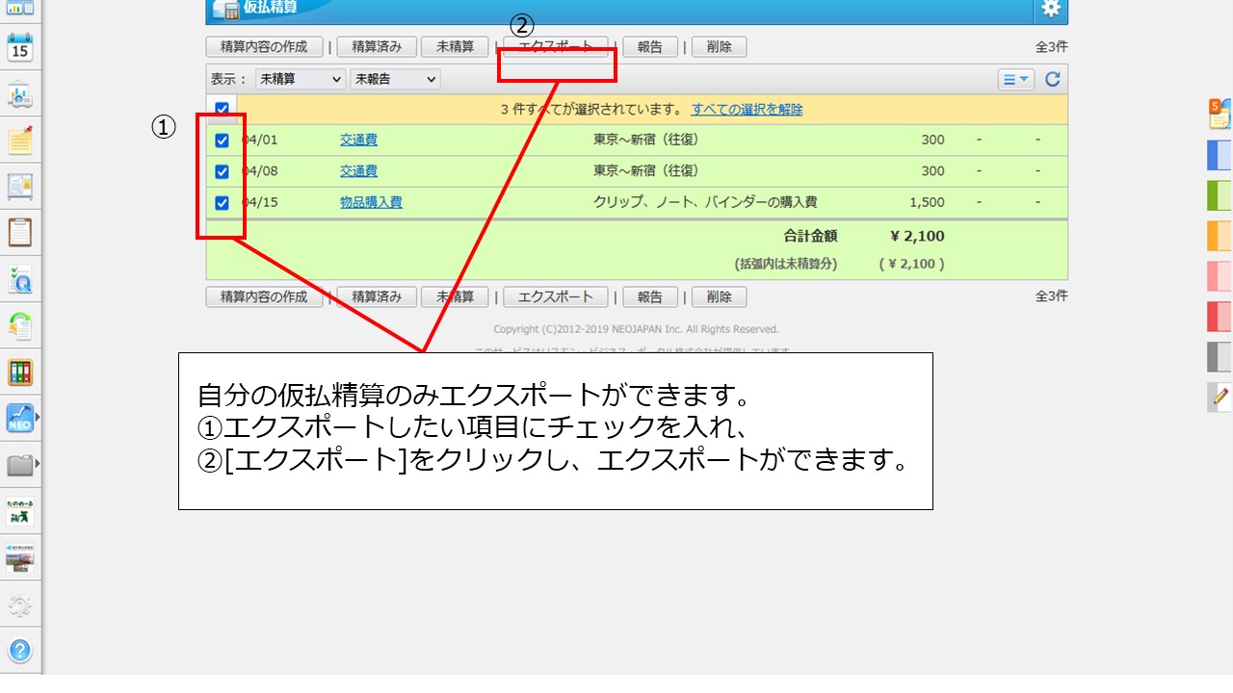
Task: Open the 未報告 filter dropdown
Action: coord(395,80)
